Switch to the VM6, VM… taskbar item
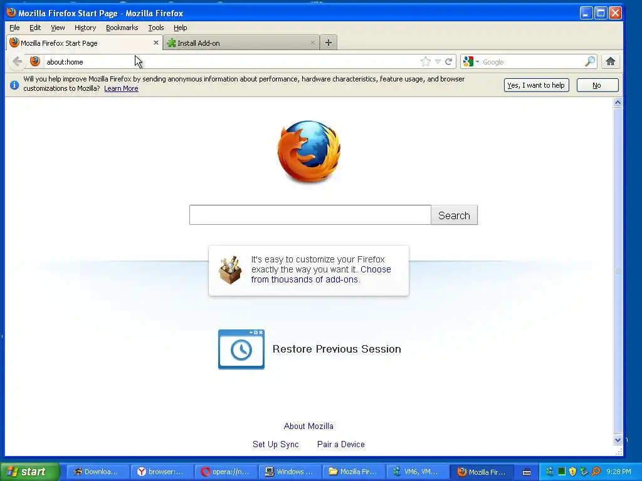This screenshot has height=481, width=642. [x=418, y=472]
